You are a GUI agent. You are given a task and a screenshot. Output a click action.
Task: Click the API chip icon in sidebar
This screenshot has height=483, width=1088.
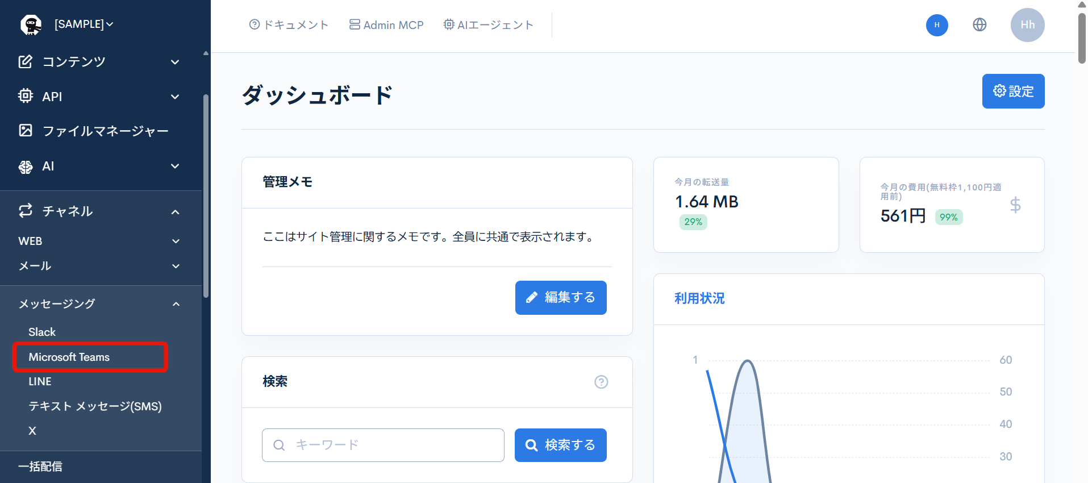[x=26, y=96]
